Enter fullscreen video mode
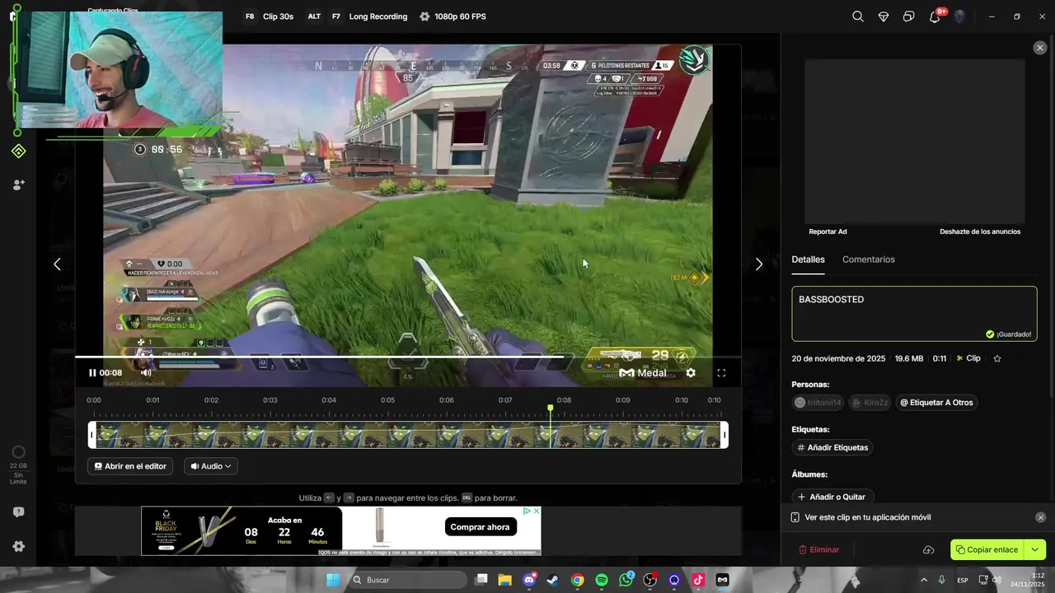 coord(721,373)
